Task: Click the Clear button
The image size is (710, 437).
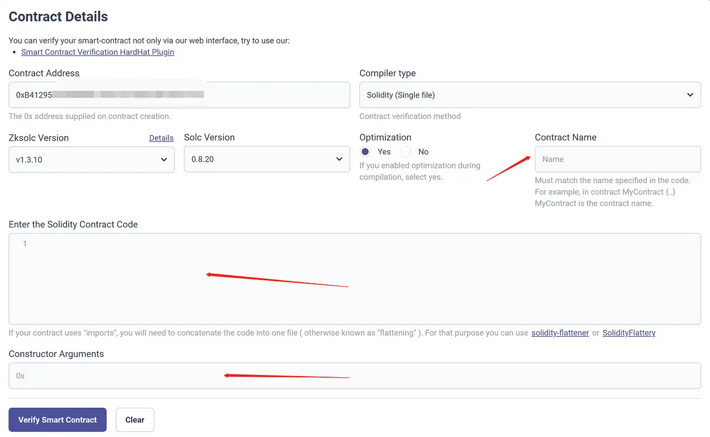Action: point(135,420)
